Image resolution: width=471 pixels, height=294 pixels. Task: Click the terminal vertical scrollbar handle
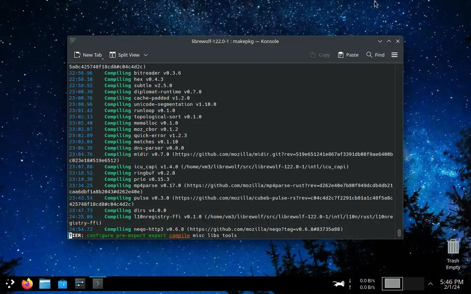pyautogui.click(x=399, y=233)
